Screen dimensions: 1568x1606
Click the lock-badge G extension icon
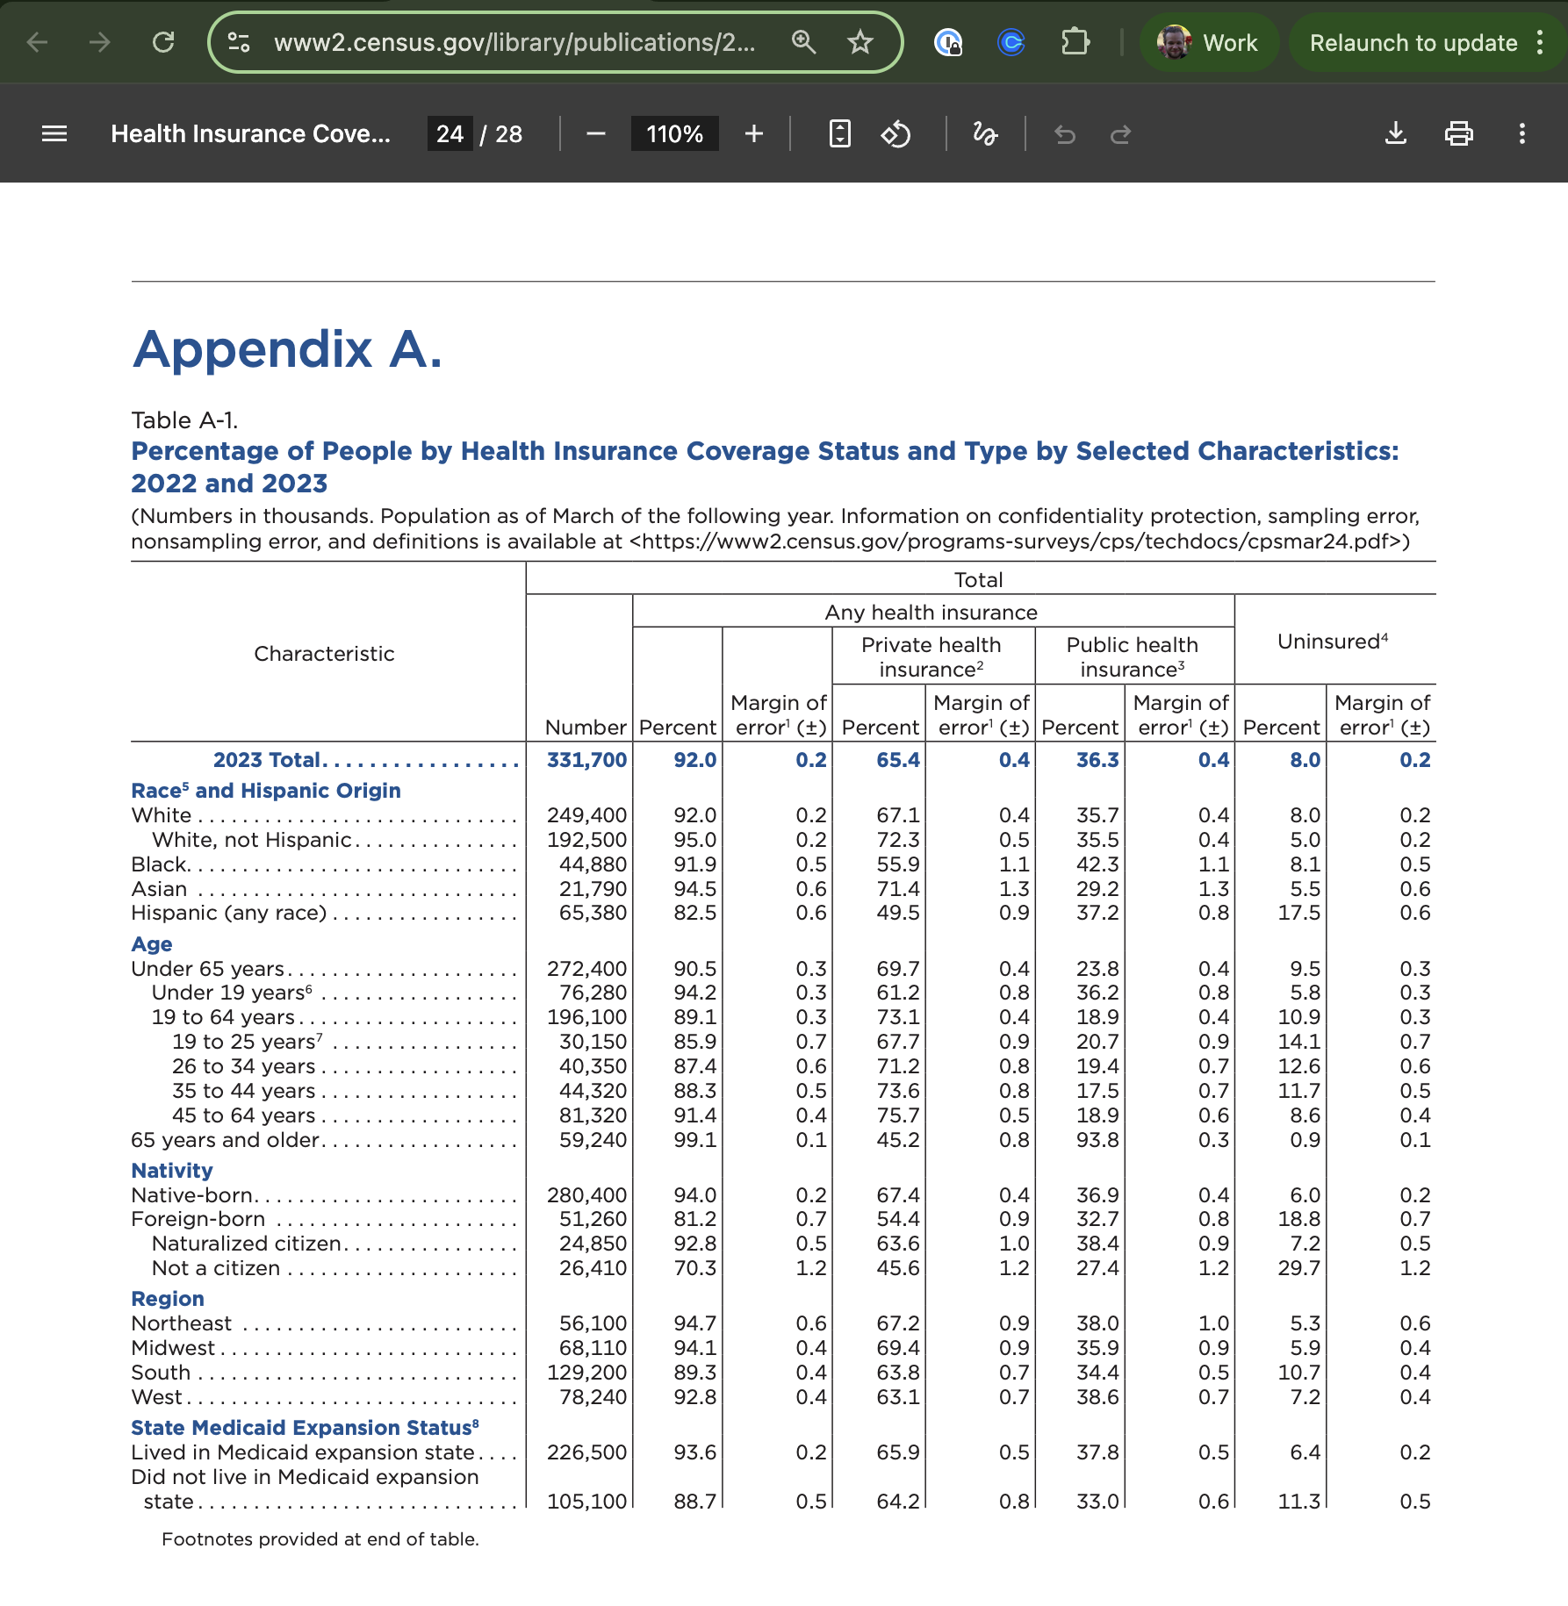[948, 42]
